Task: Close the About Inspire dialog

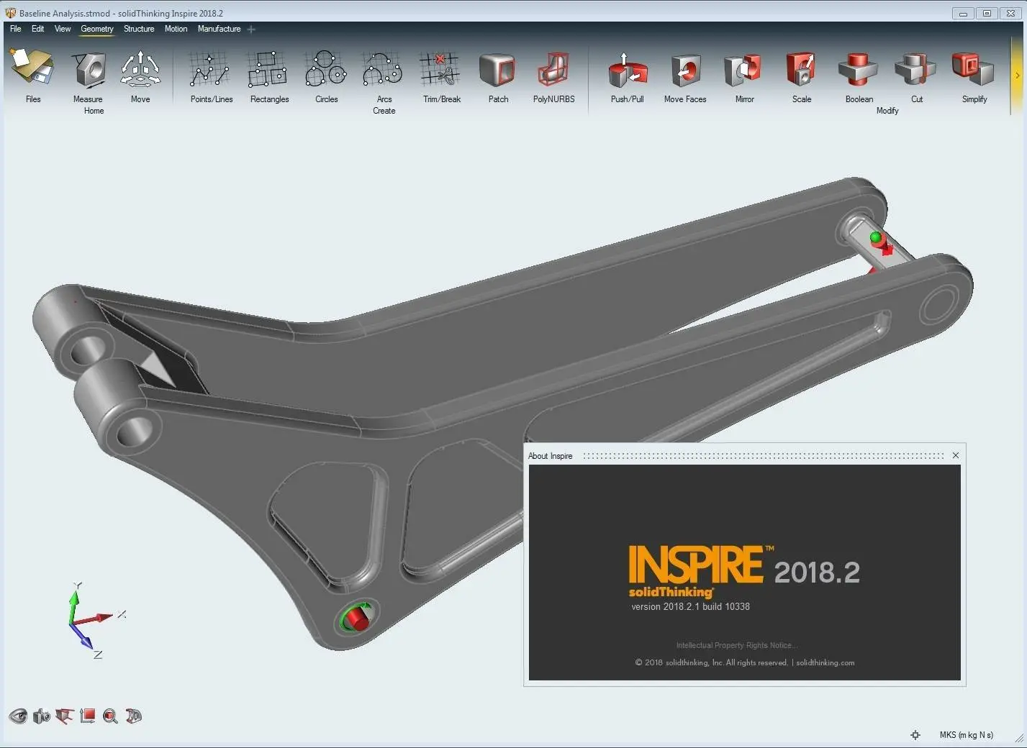Action: (x=956, y=455)
